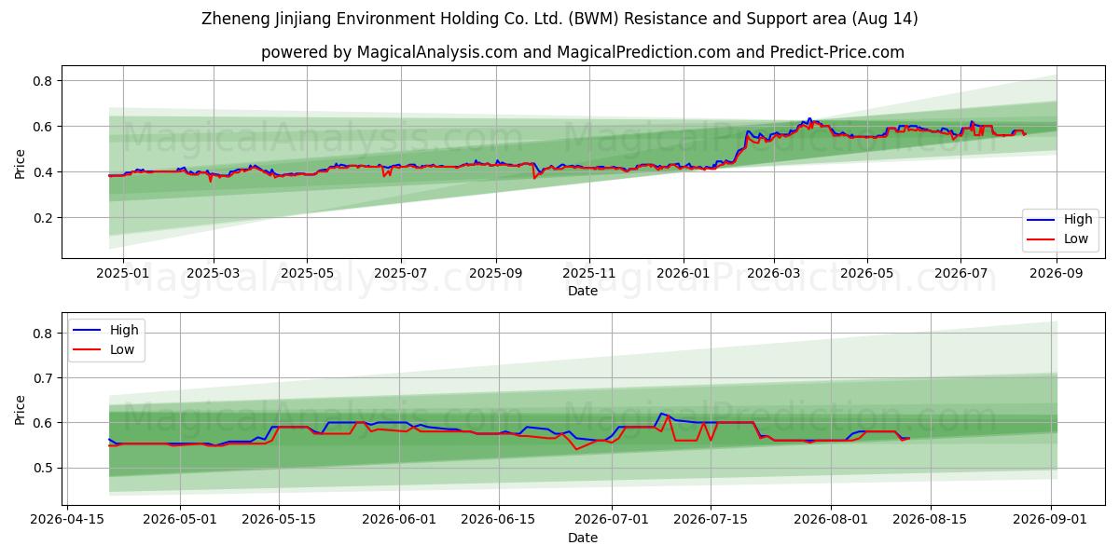This screenshot has width=1119, height=559.
Task: Click the '2025-01' tick label
Action: tap(123, 274)
